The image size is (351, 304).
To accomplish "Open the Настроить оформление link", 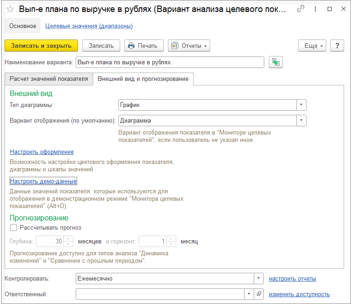I will pyautogui.click(x=42, y=152).
